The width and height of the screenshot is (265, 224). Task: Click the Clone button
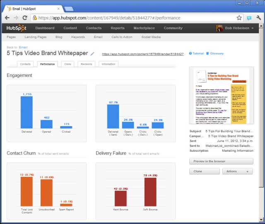click(x=204, y=171)
